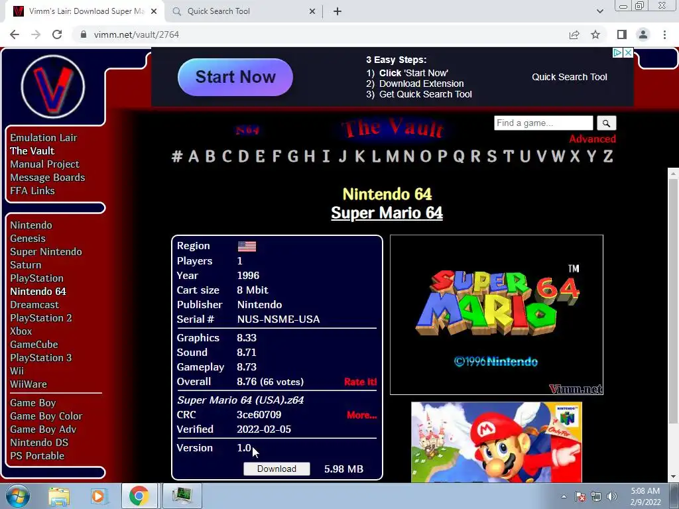Click the scrollbar down arrow
Image resolution: width=679 pixels, height=509 pixels.
[674, 477]
